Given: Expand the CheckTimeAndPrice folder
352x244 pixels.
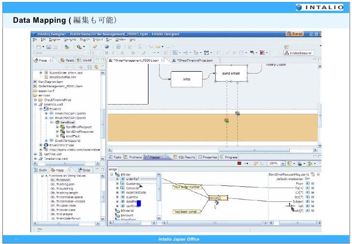Looking at the screenshot, I should point(35,100).
